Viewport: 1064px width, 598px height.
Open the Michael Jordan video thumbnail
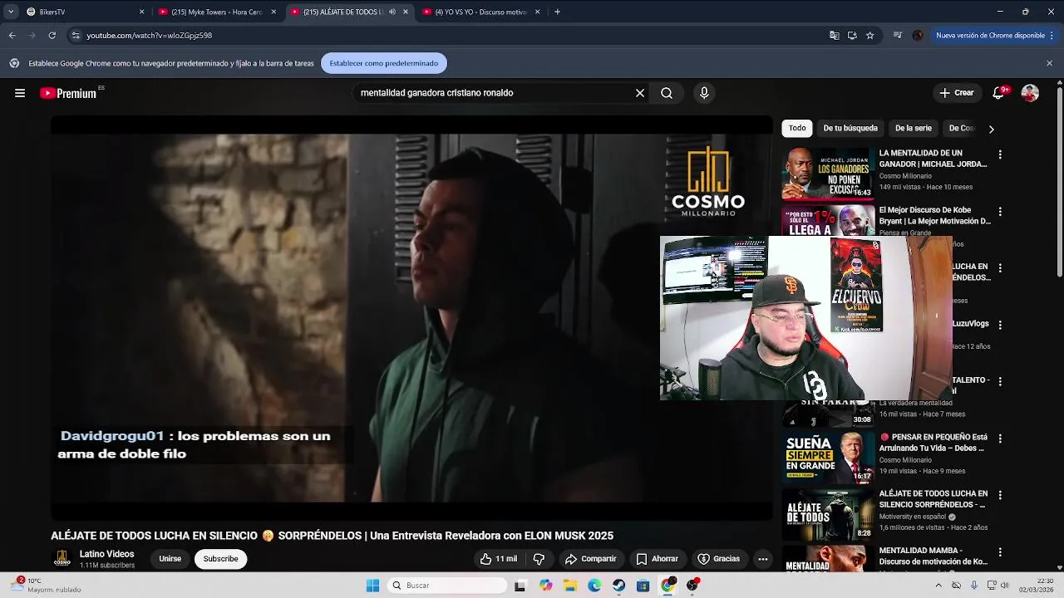(827, 174)
